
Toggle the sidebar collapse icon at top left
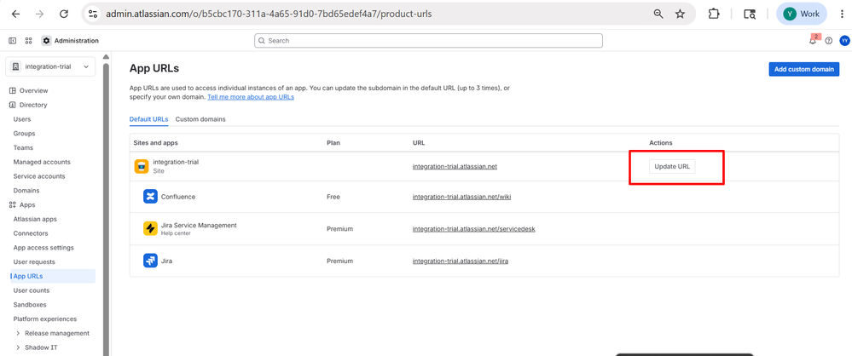13,41
